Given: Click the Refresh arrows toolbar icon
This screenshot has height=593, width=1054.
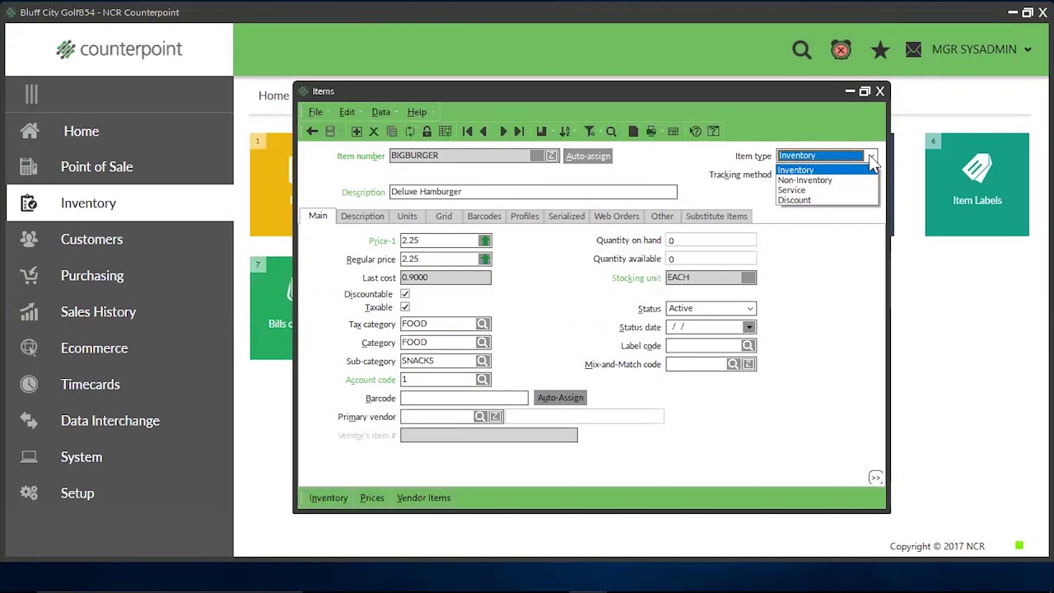Looking at the screenshot, I should [409, 132].
